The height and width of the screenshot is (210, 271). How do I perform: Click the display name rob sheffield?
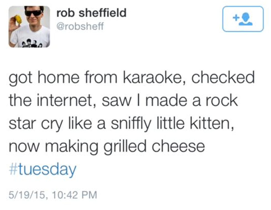tap(91, 13)
